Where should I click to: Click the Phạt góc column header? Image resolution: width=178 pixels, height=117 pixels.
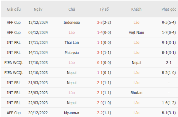(x=169, y=9)
